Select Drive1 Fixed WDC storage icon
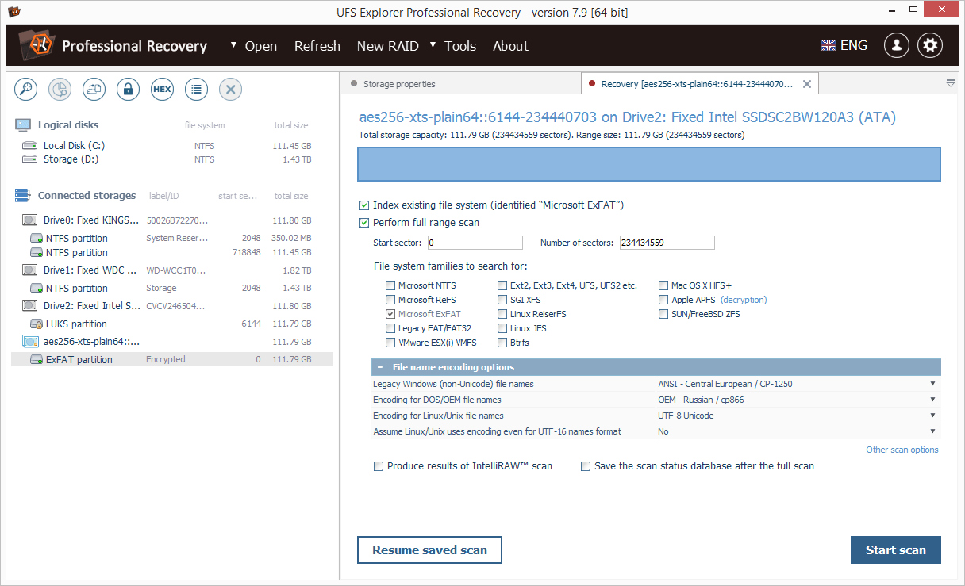 point(30,270)
